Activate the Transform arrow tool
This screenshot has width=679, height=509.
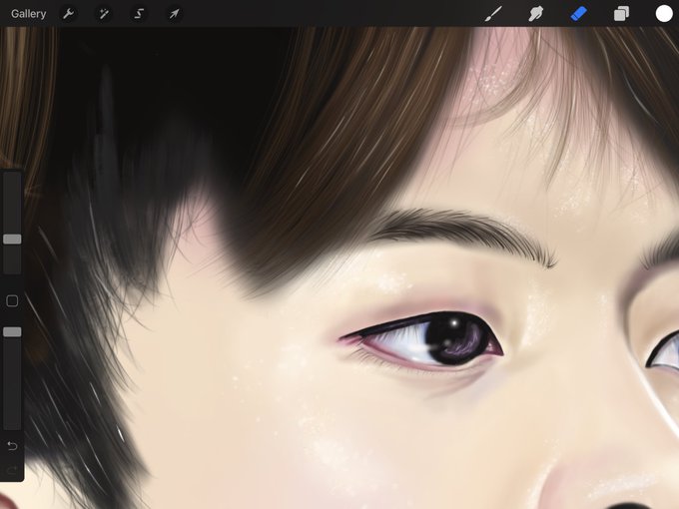point(174,14)
